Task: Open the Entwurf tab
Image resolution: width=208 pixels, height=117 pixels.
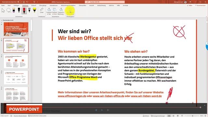Action: click(34, 6)
